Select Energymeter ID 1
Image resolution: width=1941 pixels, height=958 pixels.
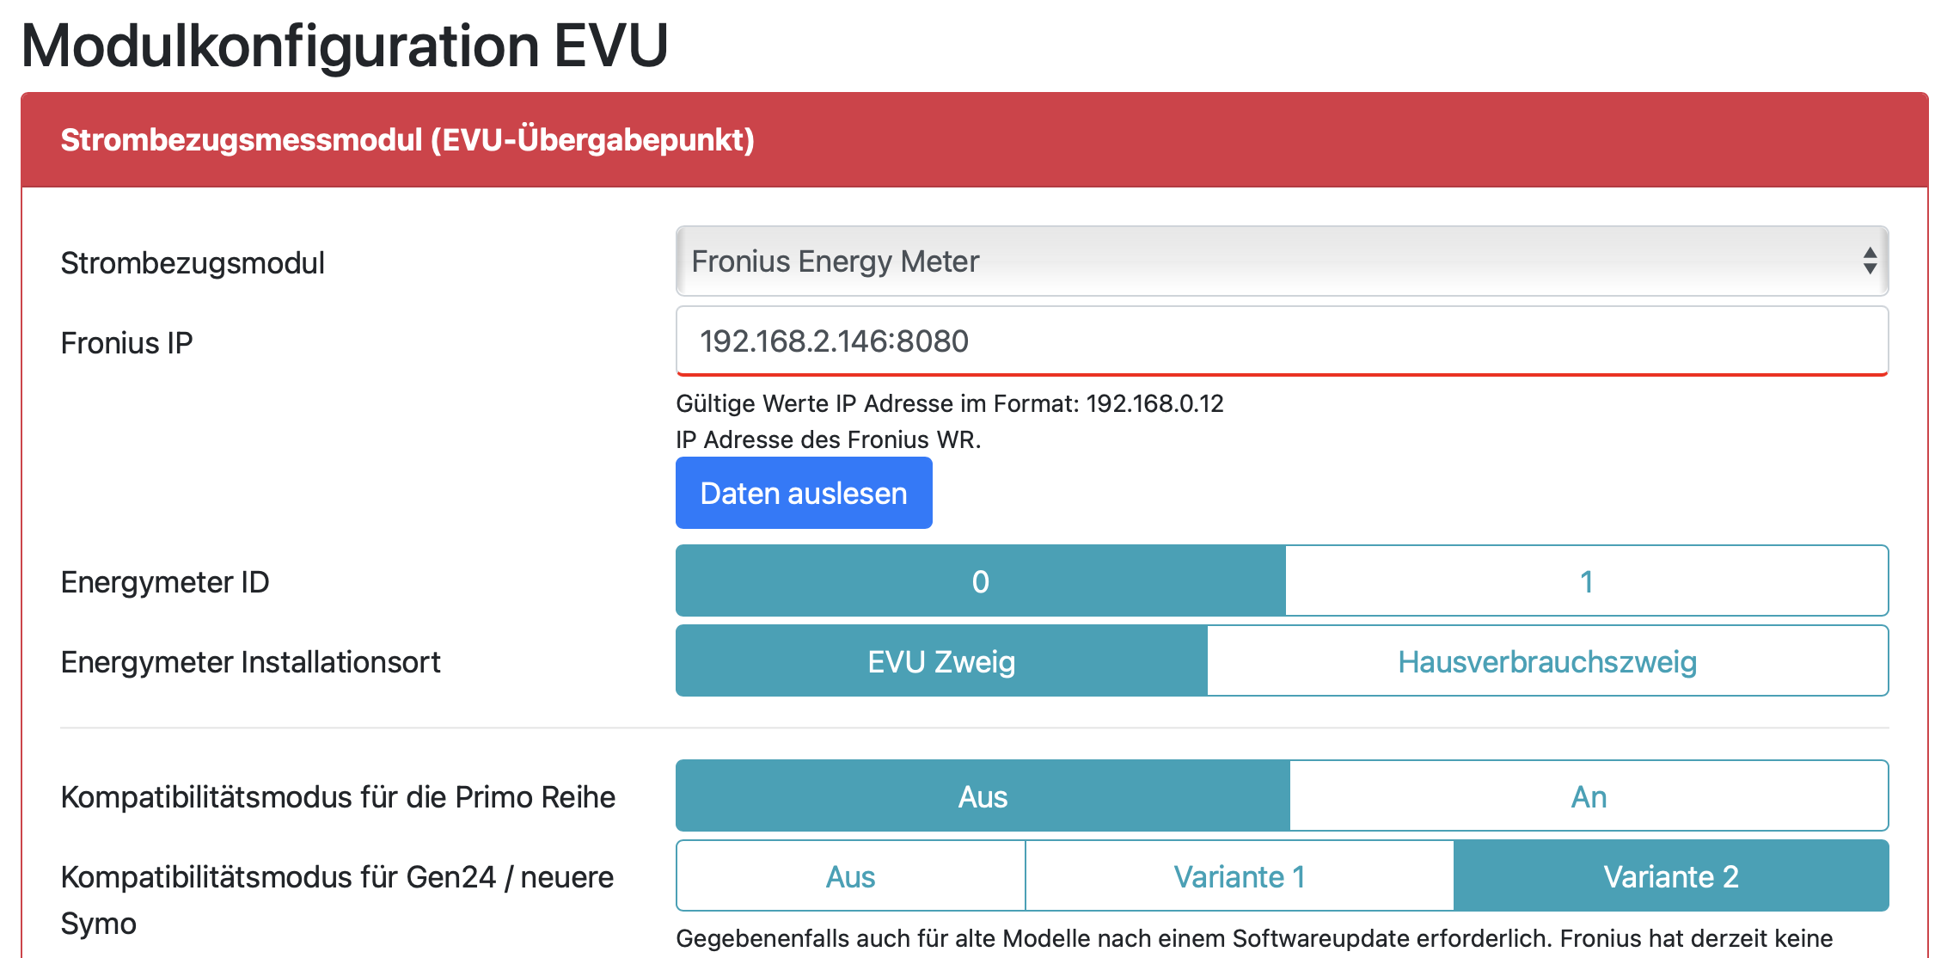tap(1586, 581)
